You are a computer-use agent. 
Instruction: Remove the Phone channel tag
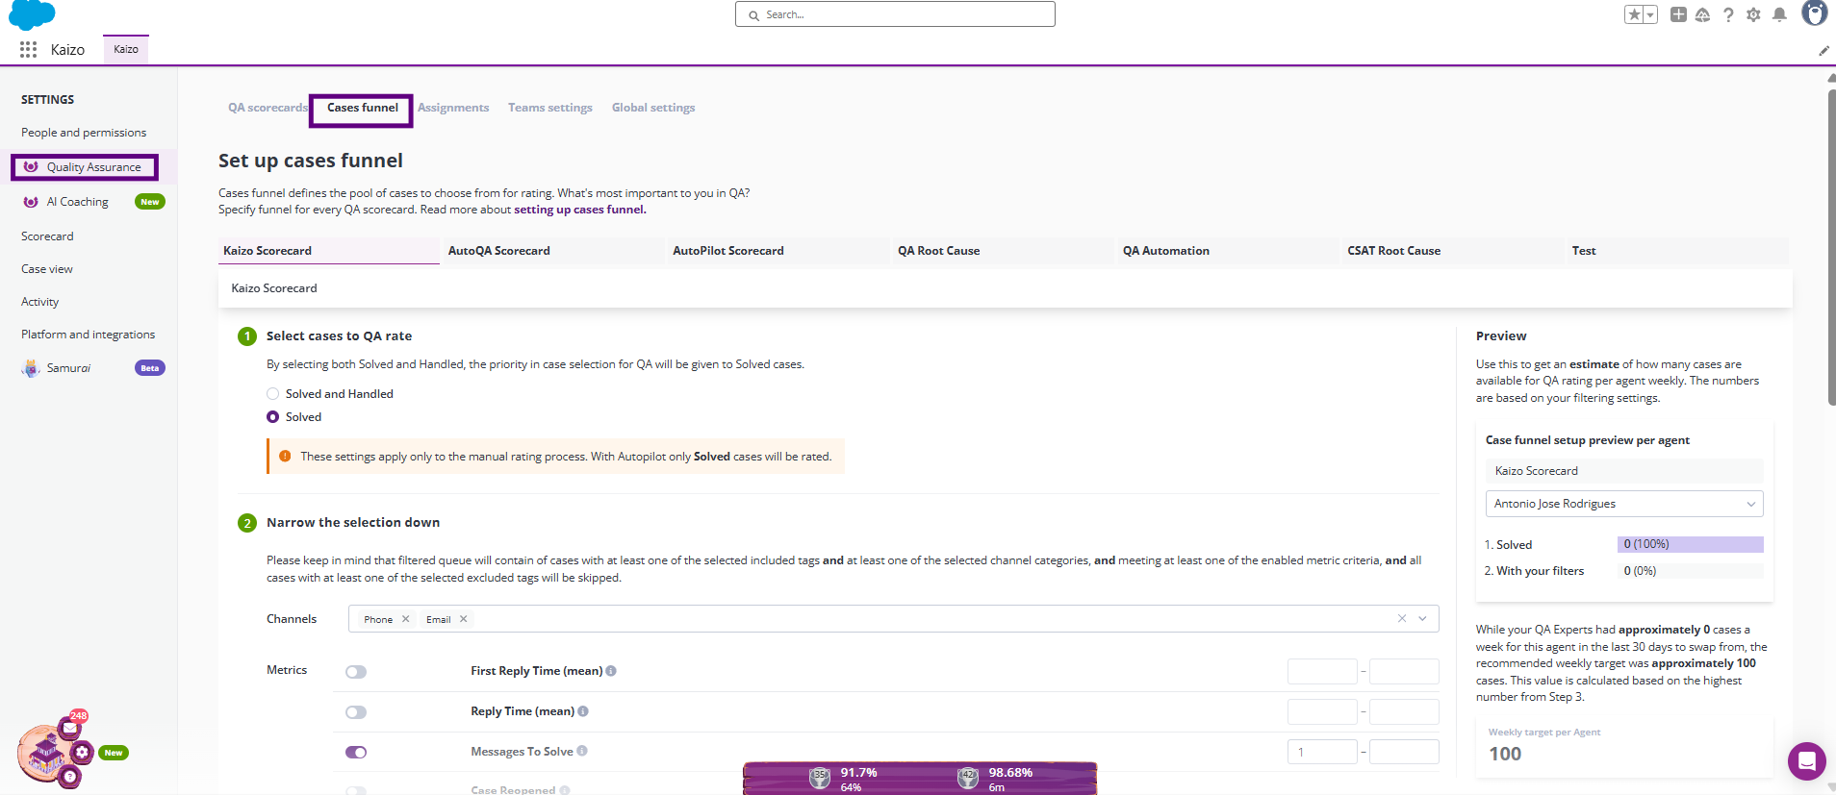pyautogui.click(x=406, y=619)
